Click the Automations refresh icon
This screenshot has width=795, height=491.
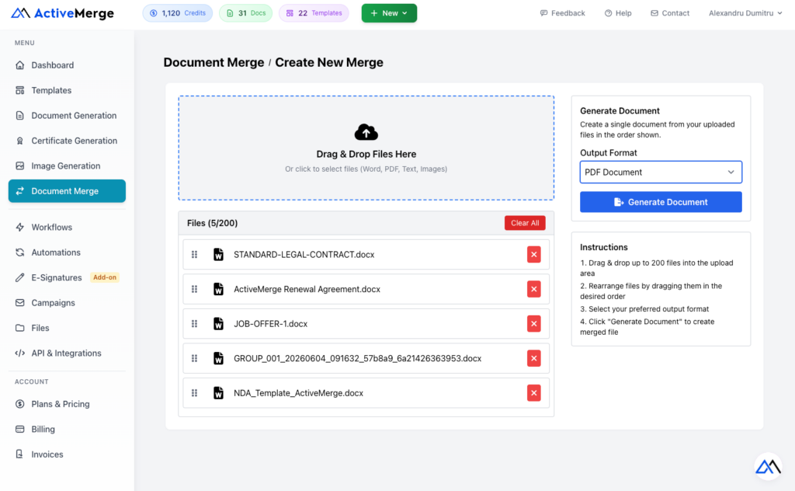point(19,252)
